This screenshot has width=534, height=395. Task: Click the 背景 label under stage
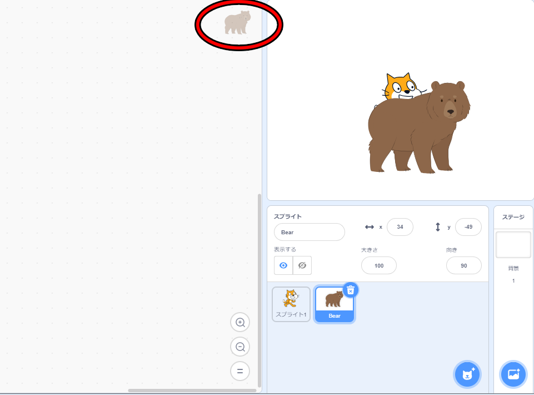[513, 269]
